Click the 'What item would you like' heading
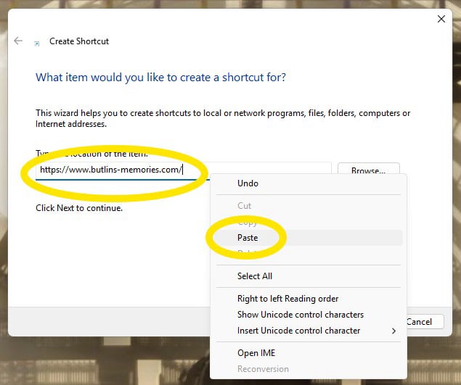 (161, 78)
